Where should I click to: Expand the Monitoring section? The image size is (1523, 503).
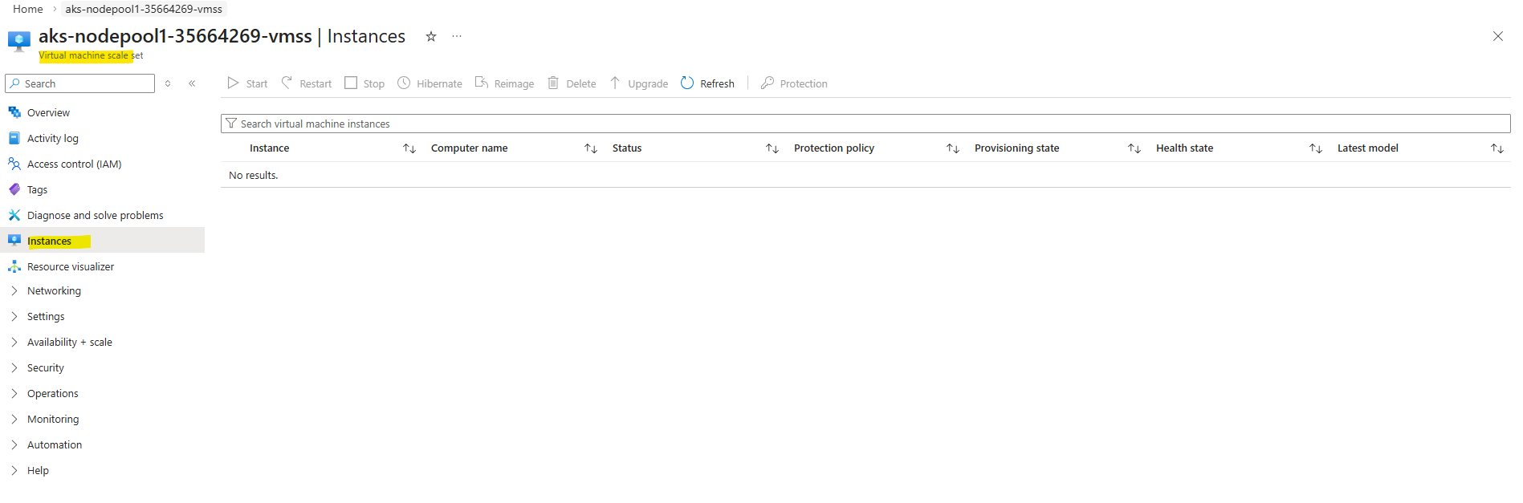(x=14, y=419)
